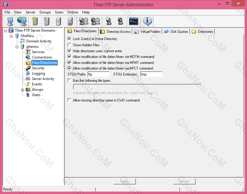The height and width of the screenshot is (194, 247).
Task: Select Security label in tree
Action: click(38, 68)
